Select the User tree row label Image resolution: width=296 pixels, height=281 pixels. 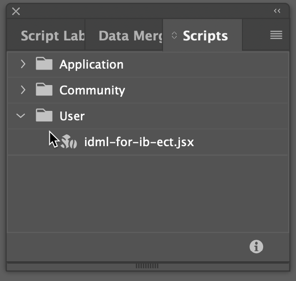coord(72,116)
